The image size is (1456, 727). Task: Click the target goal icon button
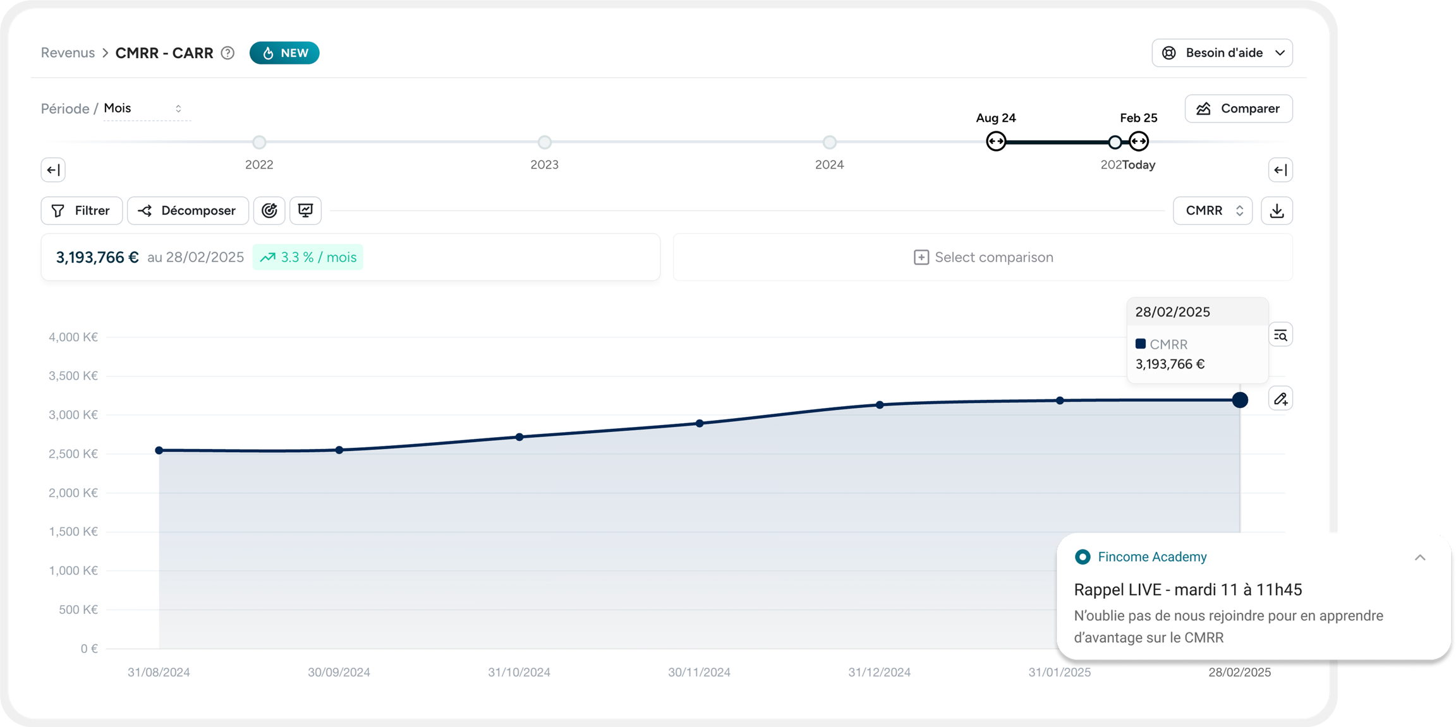coord(269,210)
